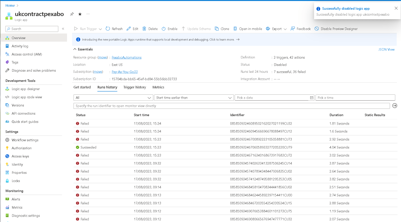Click Open in mobile
The height and width of the screenshot is (222, 401).
coord(248,29)
